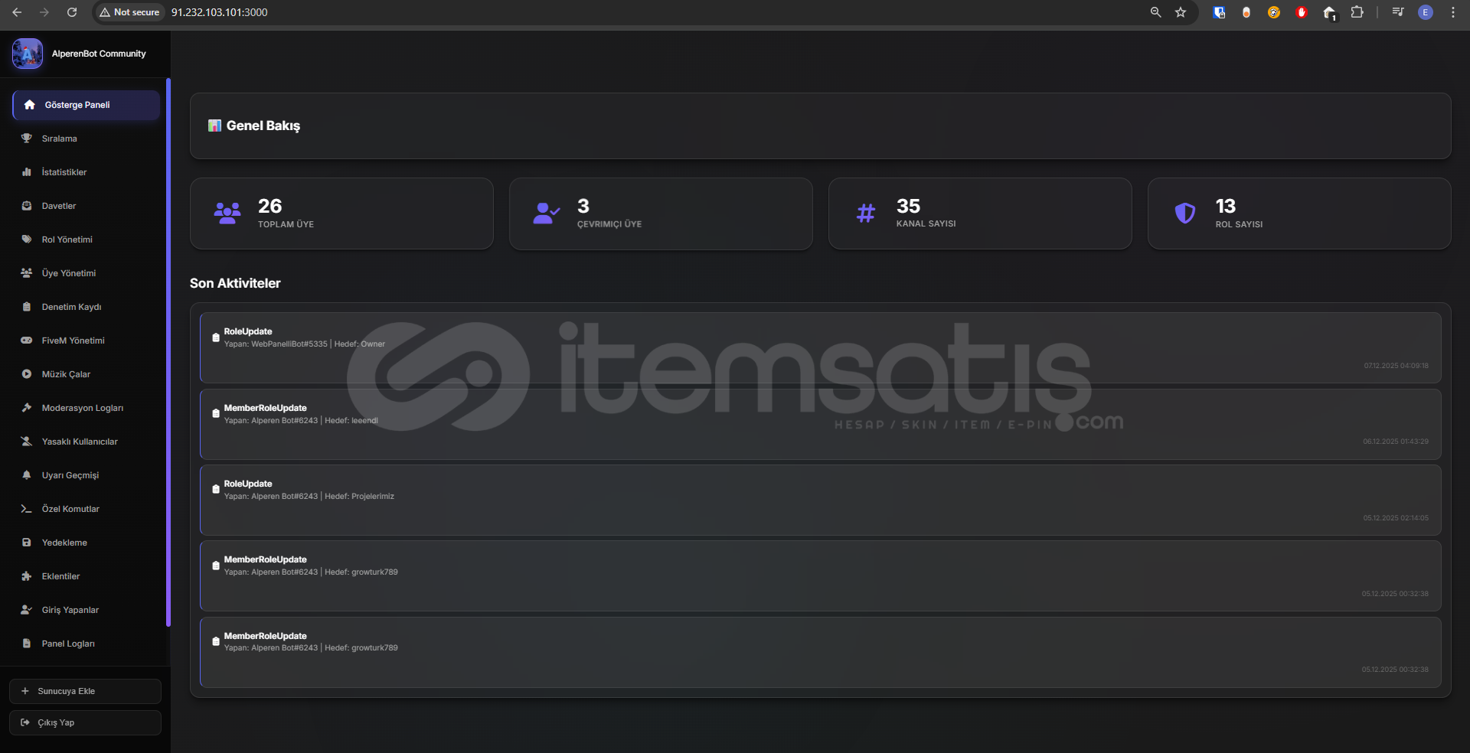
Task: Open the Rol Yönetimi menu item
Action: tap(86, 240)
